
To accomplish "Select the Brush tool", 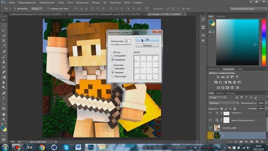I will (x=4, y=57).
